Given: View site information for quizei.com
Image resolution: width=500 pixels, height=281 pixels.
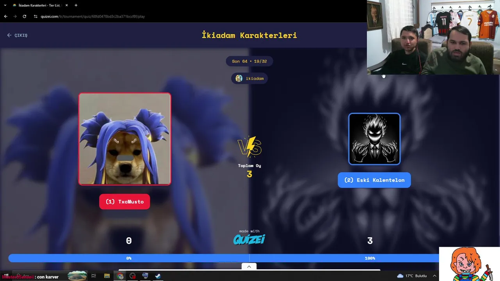Looking at the screenshot, I should click(36, 16).
